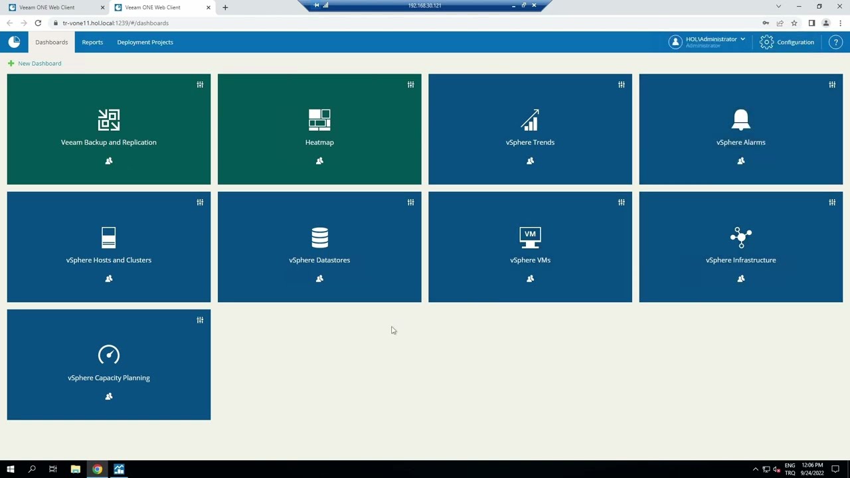Reload the browser page
This screenshot has height=478, width=850.
point(38,23)
